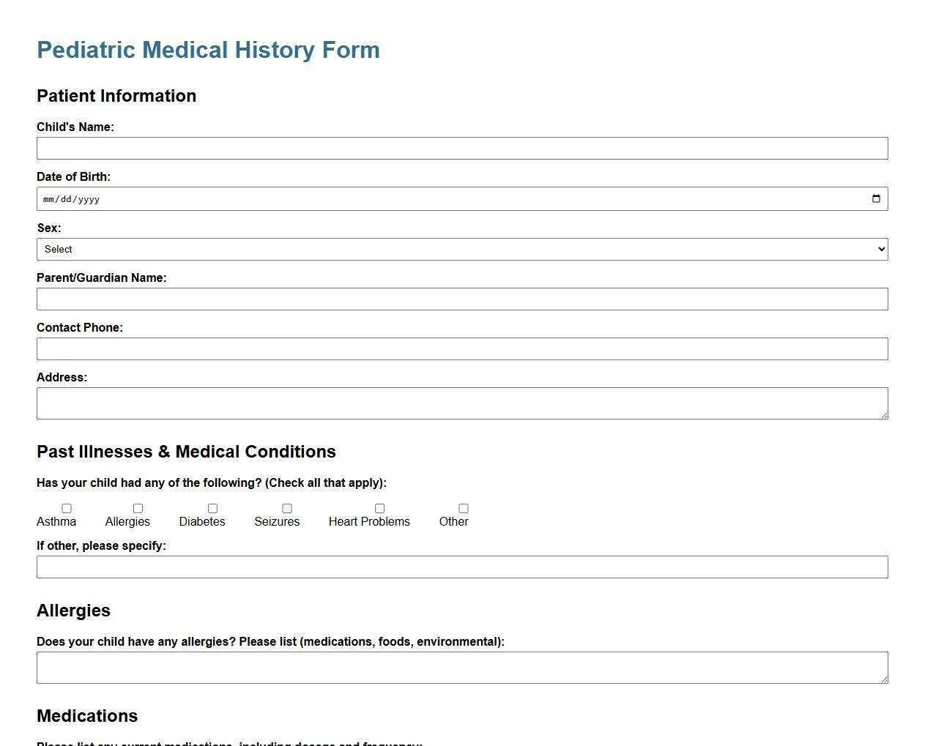The image size is (925, 746).
Task: Enable the Diabetes checkbox
Action: coord(212,508)
